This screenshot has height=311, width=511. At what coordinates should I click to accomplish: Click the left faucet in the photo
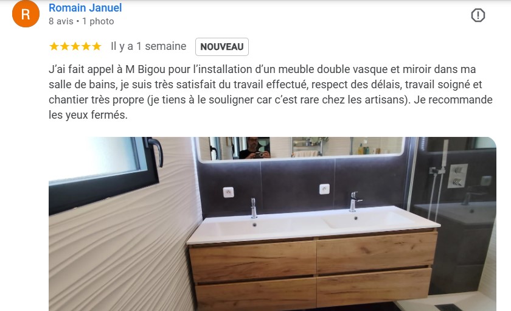click(x=254, y=208)
